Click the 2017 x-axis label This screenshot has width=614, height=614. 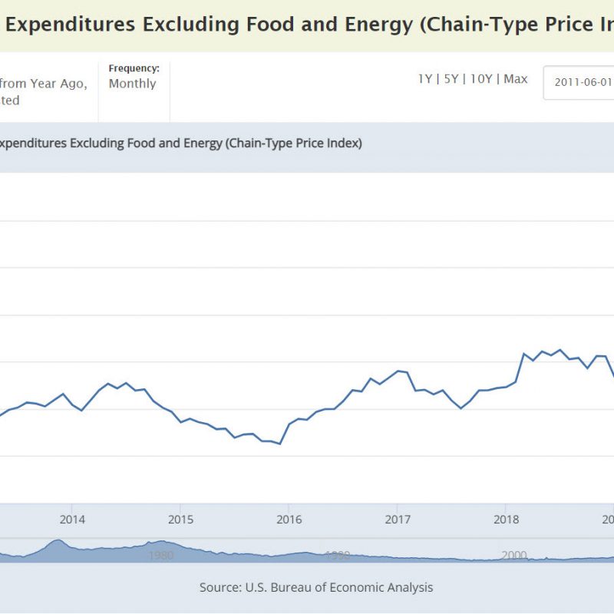pos(397,520)
